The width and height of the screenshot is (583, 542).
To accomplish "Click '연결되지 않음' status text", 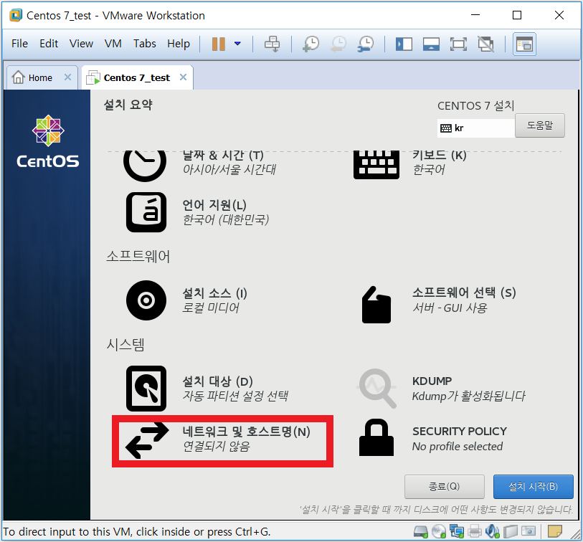I will pos(216,446).
